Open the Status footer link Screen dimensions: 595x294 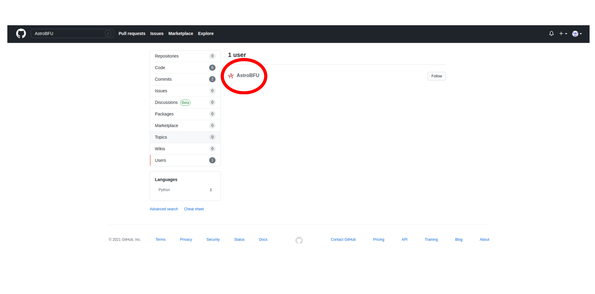(x=239, y=240)
